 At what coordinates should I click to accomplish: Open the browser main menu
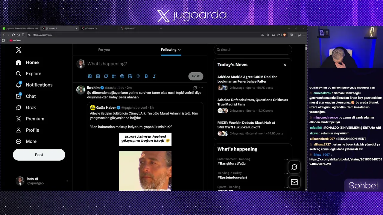[x=304, y=35]
